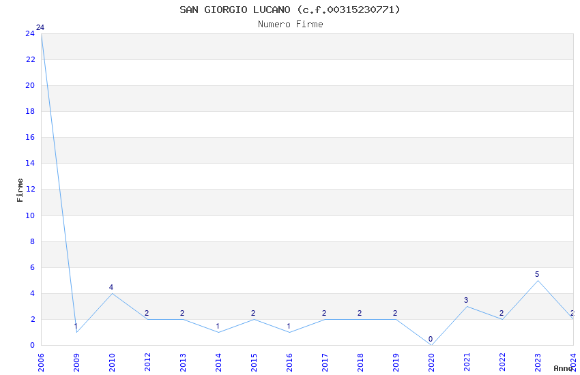Click the data value 2 above 2018

360,313
